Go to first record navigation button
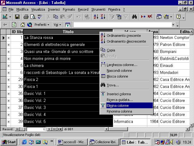 click(17, 129)
